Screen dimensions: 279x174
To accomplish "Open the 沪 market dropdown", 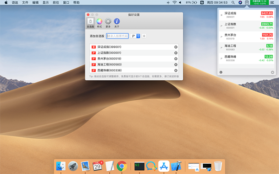I will [135, 36].
